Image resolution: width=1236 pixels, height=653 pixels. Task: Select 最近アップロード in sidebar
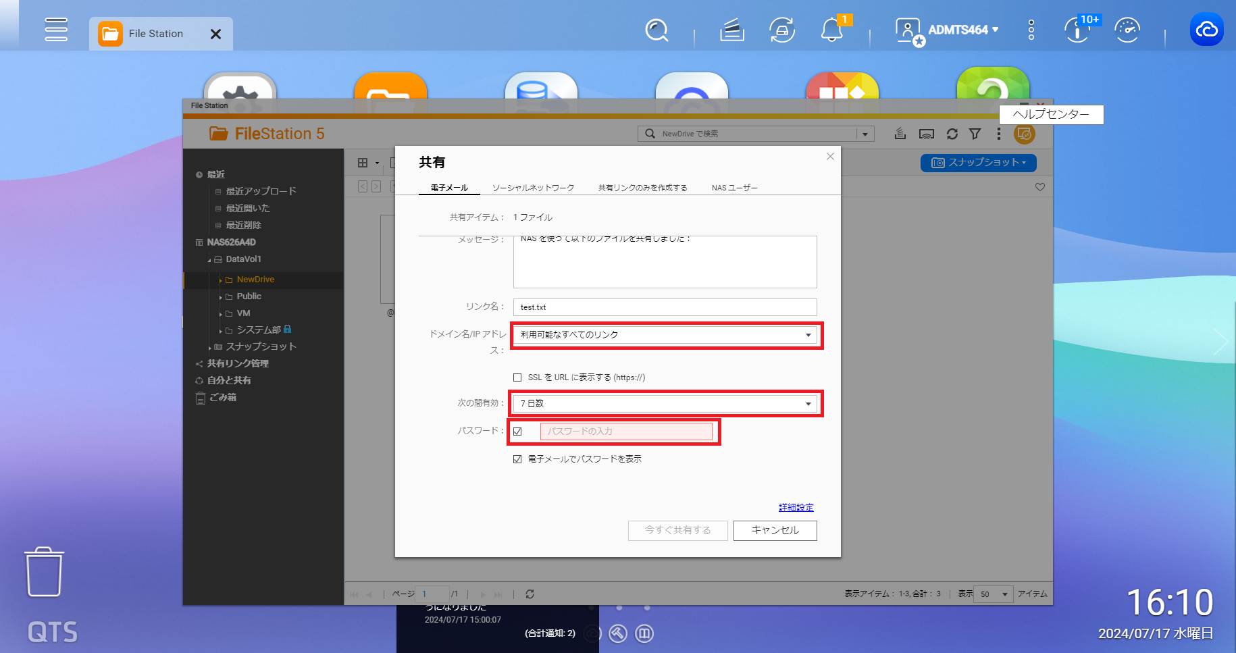pos(261,191)
